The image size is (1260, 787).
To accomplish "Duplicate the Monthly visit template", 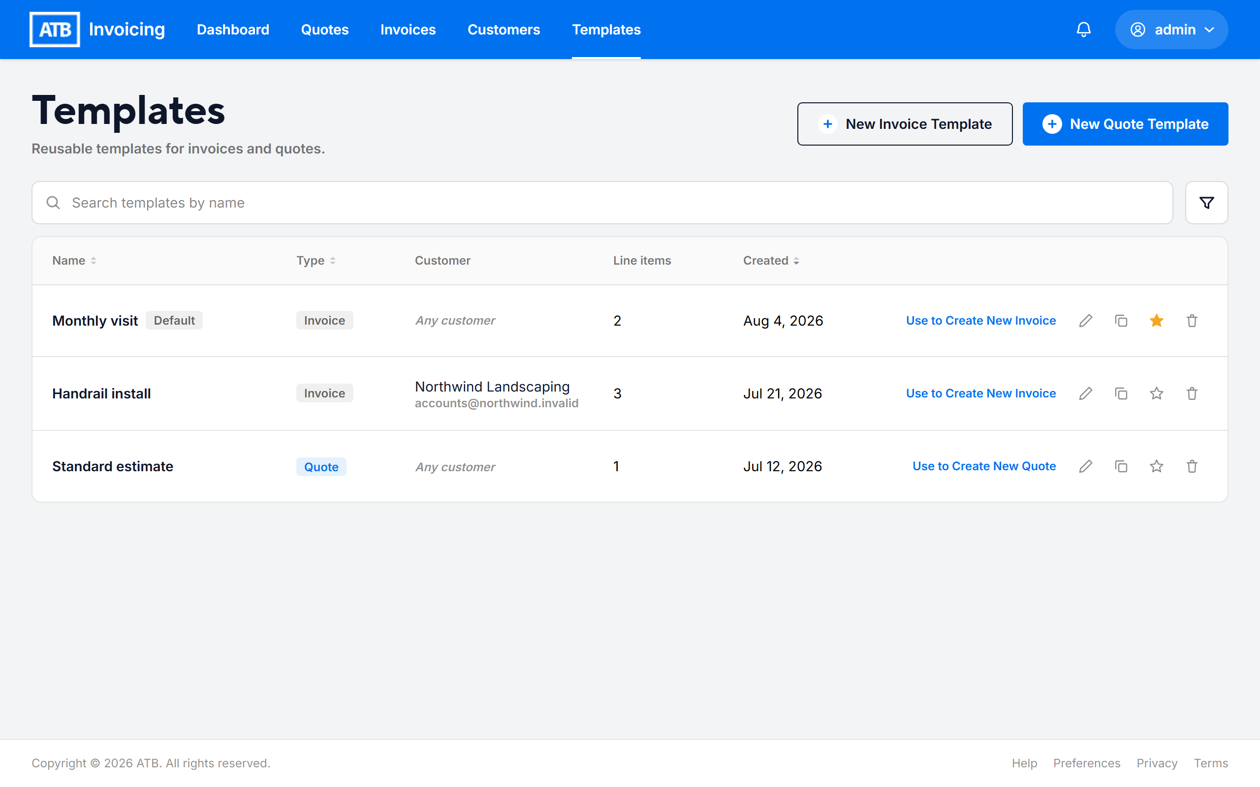I will click(1121, 321).
